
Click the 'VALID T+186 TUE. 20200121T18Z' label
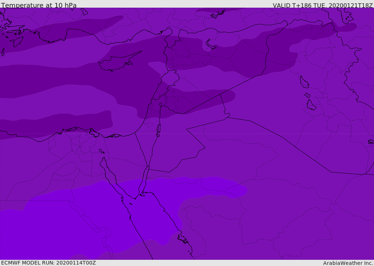click(323, 5)
